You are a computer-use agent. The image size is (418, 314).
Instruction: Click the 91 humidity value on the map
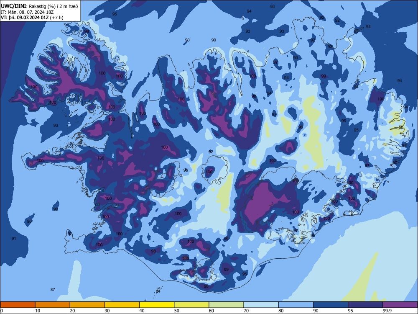click(x=14, y=239)
